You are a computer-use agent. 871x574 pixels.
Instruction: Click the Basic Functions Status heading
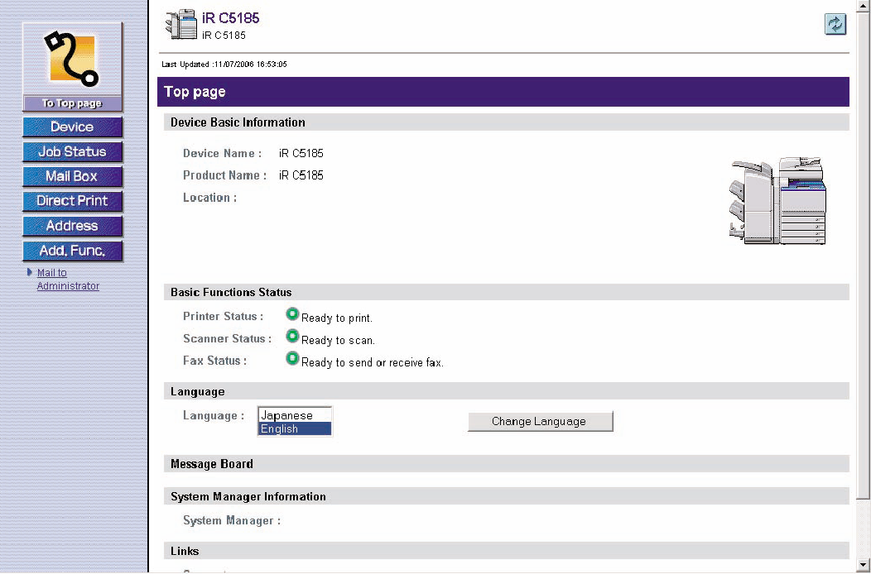point(231,293)
